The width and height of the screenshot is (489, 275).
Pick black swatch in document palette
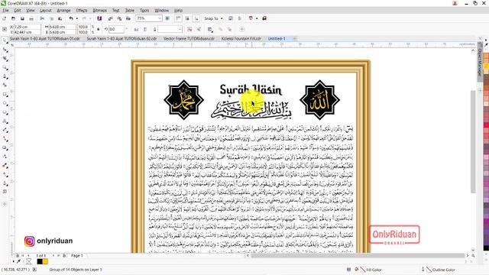click(40, 261)
